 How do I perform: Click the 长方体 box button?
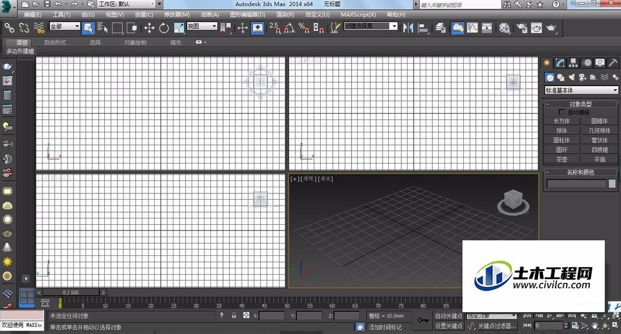pos(562,121)
